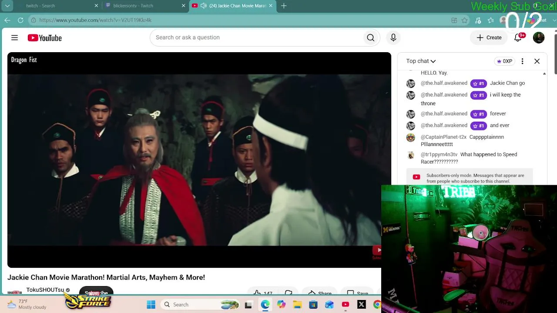Open Task View on the taskbar

click(248, 305)
